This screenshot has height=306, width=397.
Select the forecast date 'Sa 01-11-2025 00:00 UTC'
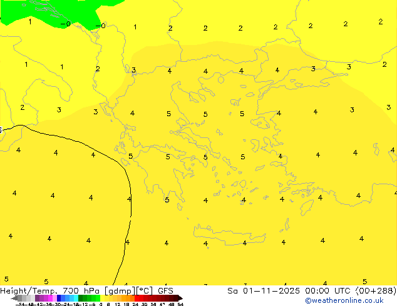point(290,291)
